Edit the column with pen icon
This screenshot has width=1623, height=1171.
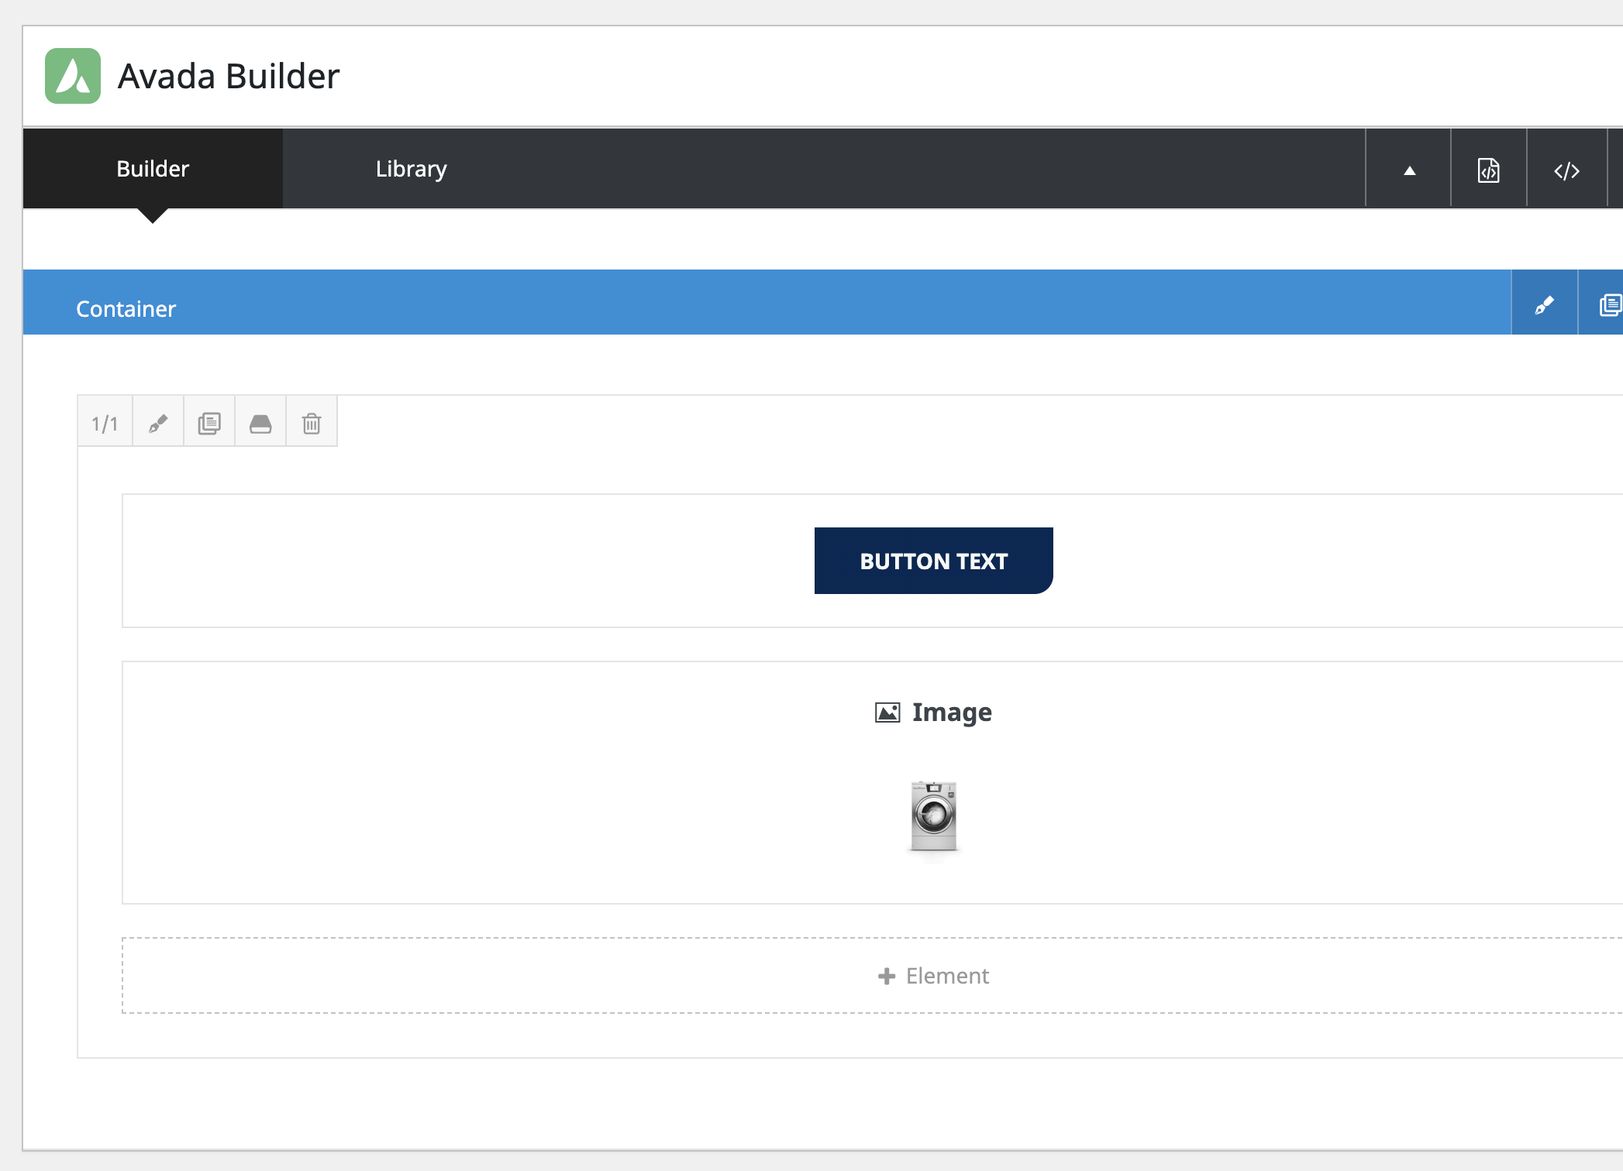pyautogui.click(x=158, y=423)
